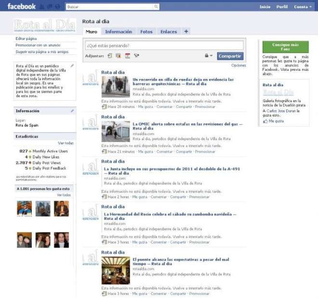Switch to Enlaces tab

tap(169, 32)
